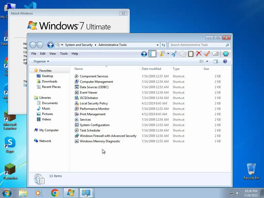Sort by Date modified column header
This screenshot has height=198, width=264.
pos(155,69)
